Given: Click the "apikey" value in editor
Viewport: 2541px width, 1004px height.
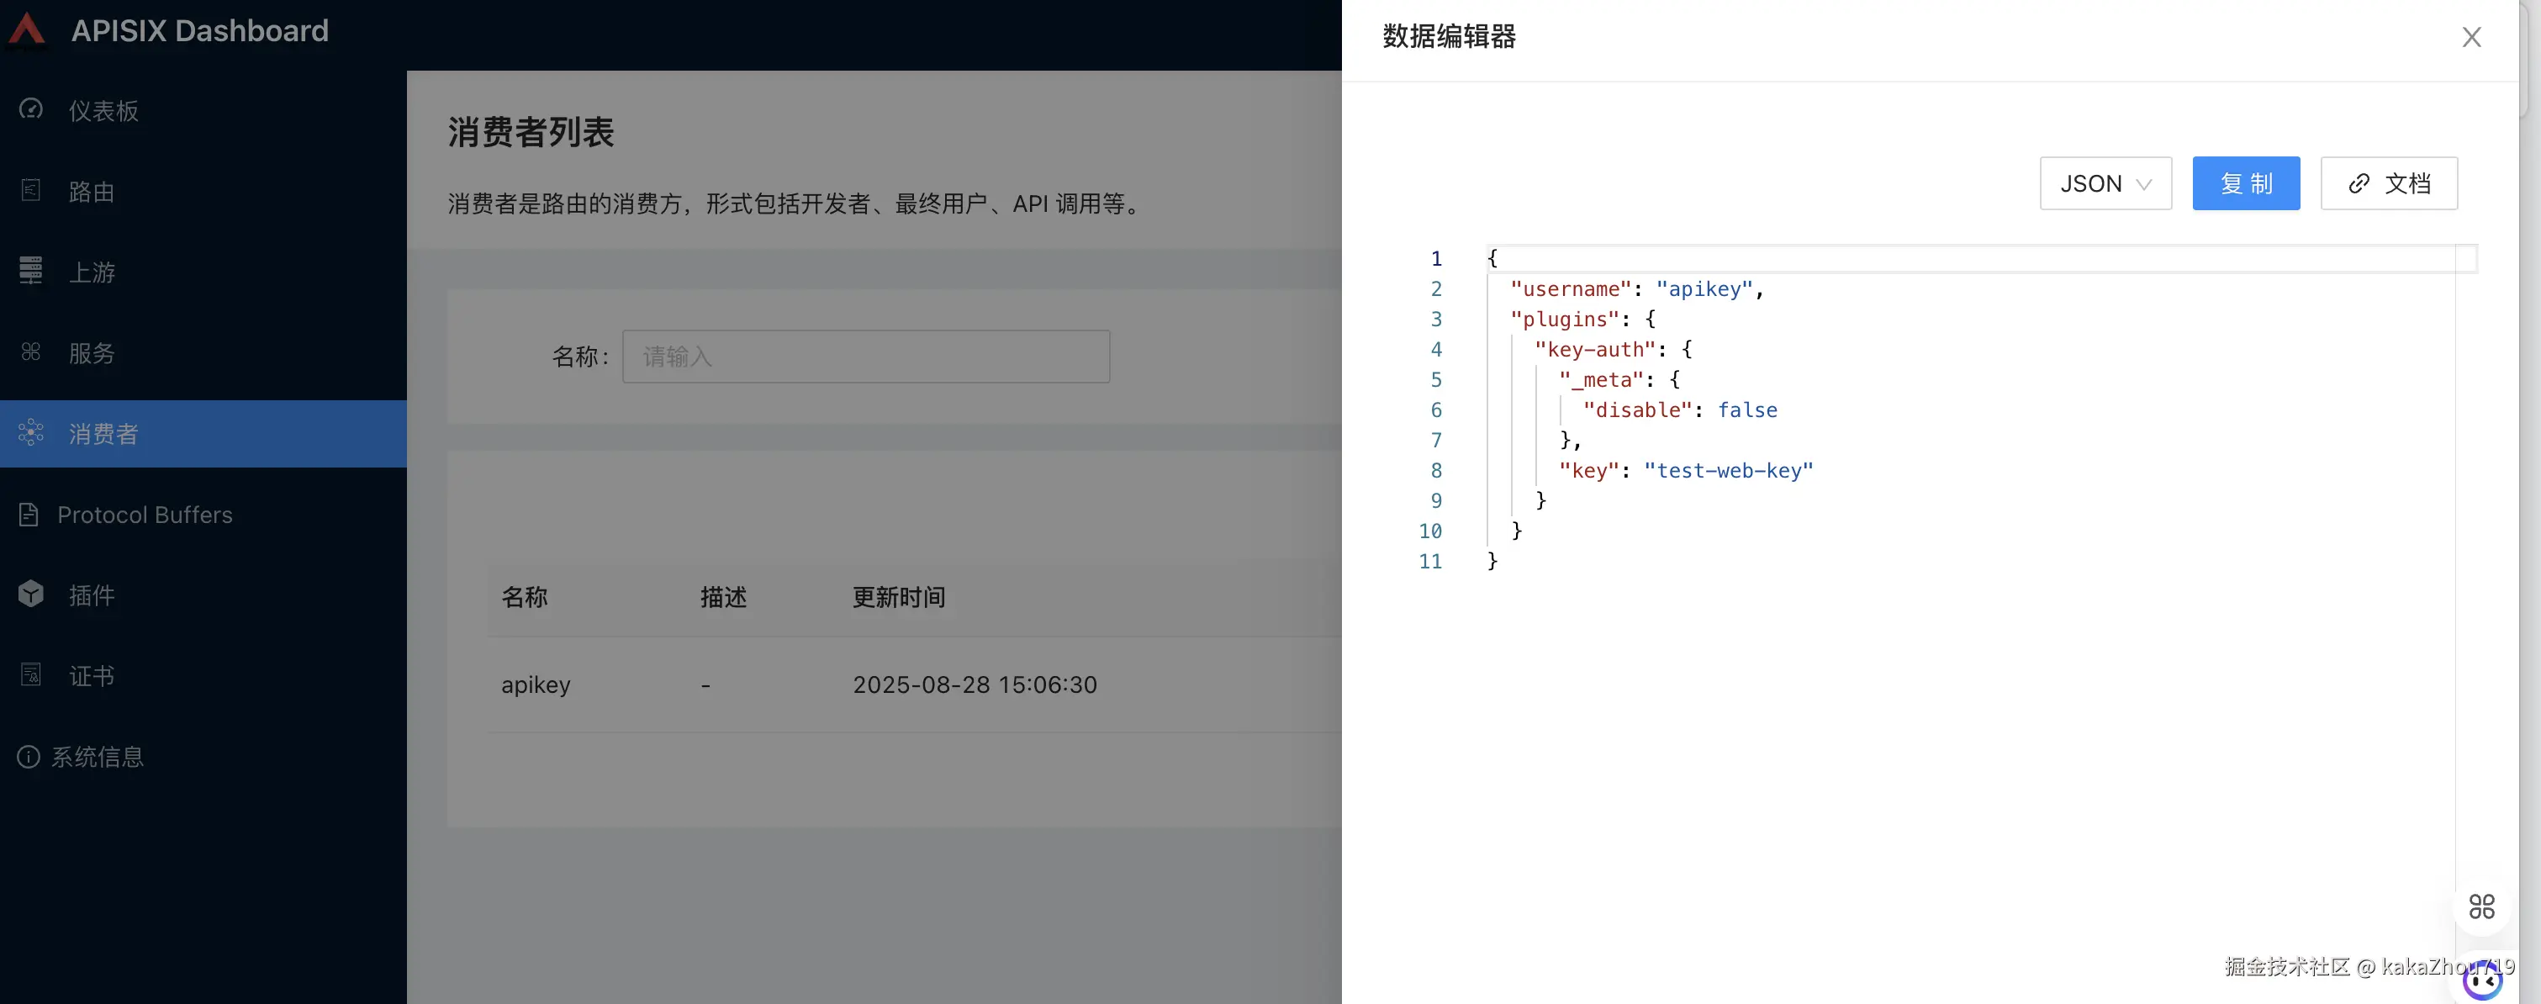Looking at the screenshot, I should (1704, 289).
